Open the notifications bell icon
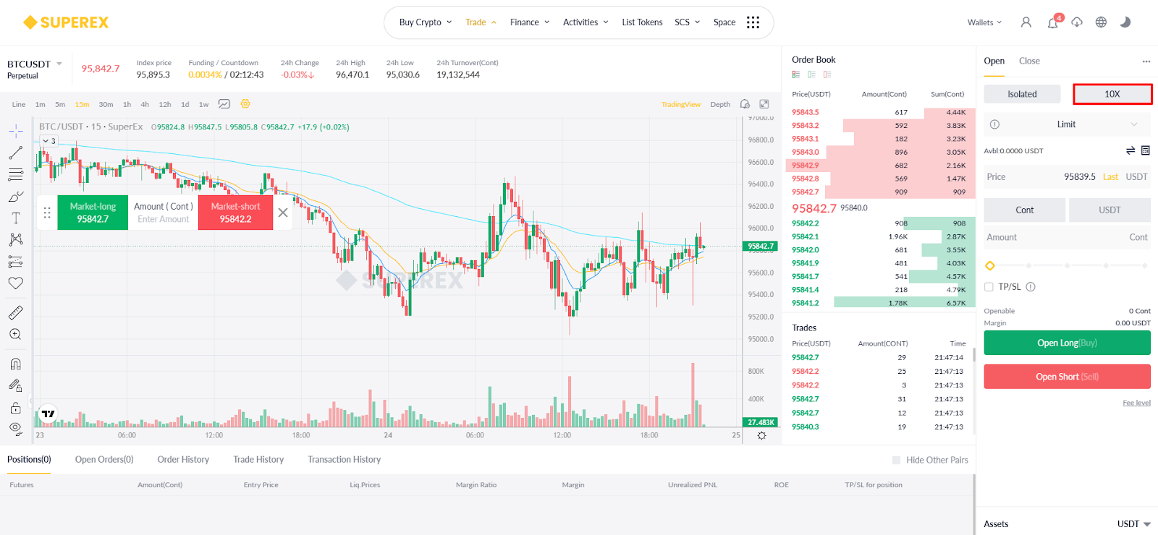 pyautogui.click(x=1052, y=23)
